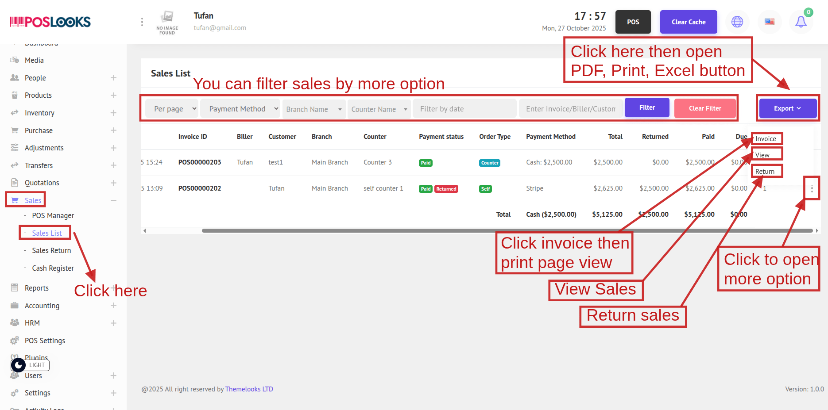Open the Export dropdown button
The image size is (828, 410).
[787, 108]
